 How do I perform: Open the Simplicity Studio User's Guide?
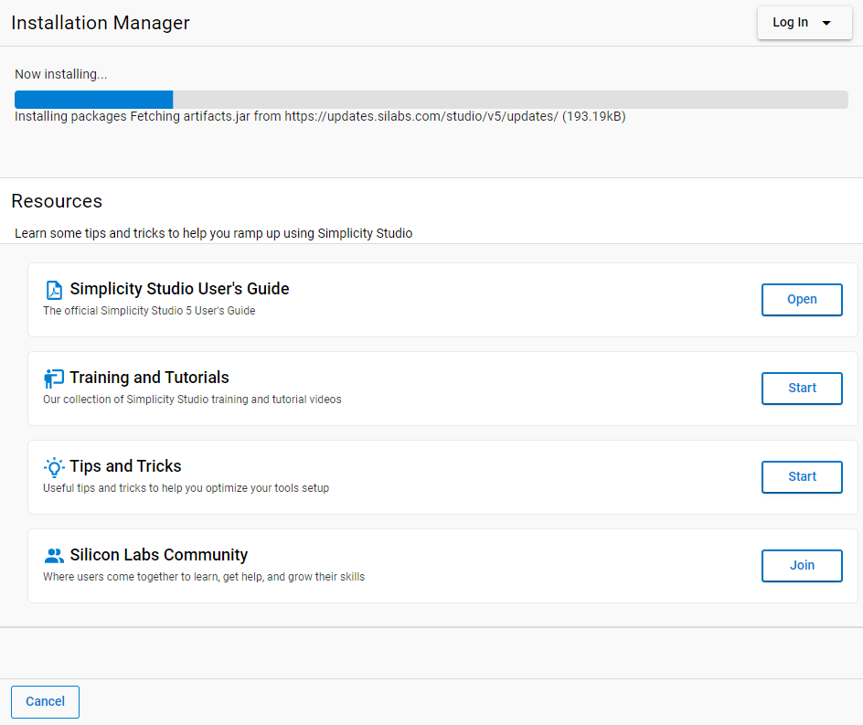click(x=802, y=300)
